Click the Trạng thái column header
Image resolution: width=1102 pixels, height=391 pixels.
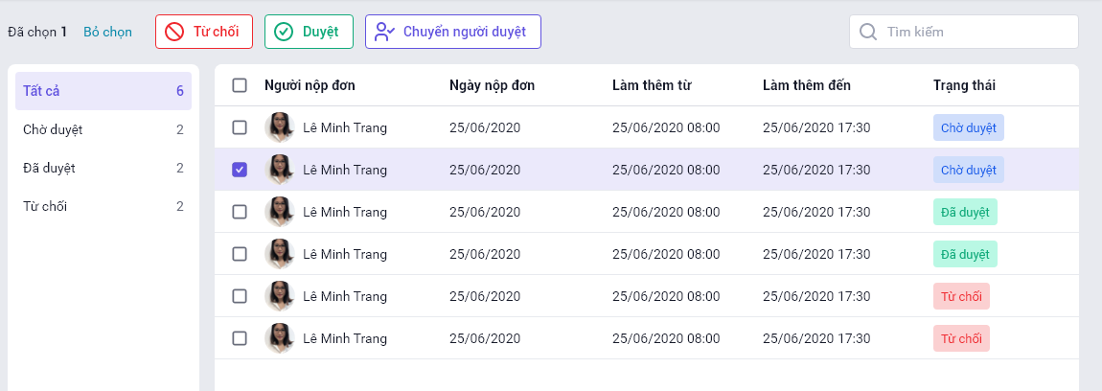964,85
